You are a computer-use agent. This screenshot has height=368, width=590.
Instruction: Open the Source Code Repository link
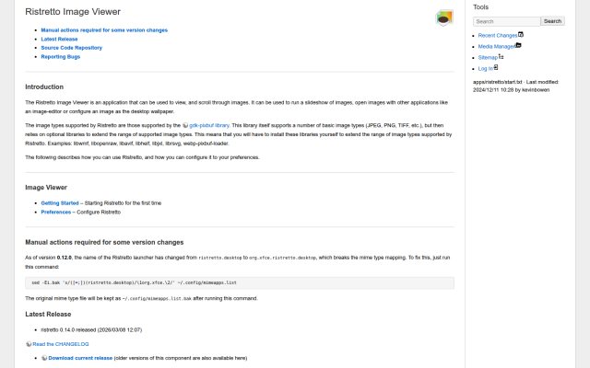click(x=72, y=48)
